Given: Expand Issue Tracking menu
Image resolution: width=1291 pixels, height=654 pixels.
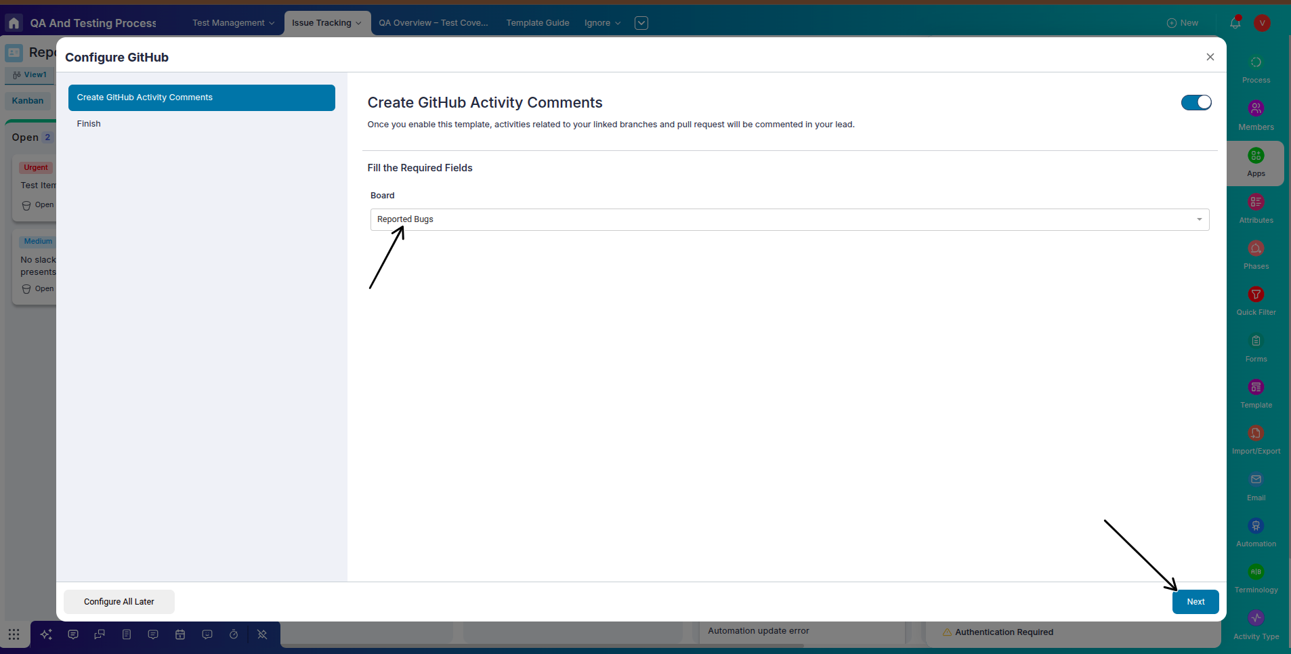Looking at the screenshot, I should pos(326,23).
